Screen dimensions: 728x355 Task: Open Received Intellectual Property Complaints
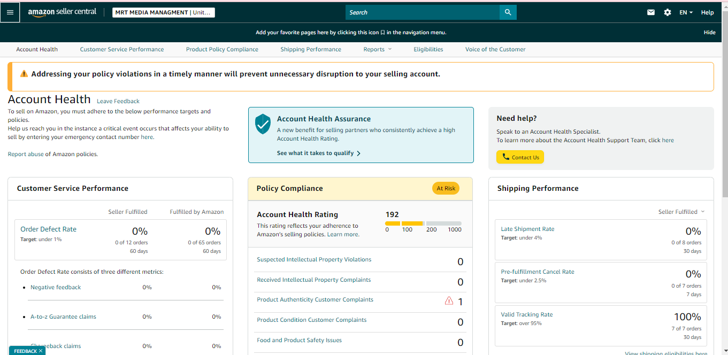click(313, 280)
